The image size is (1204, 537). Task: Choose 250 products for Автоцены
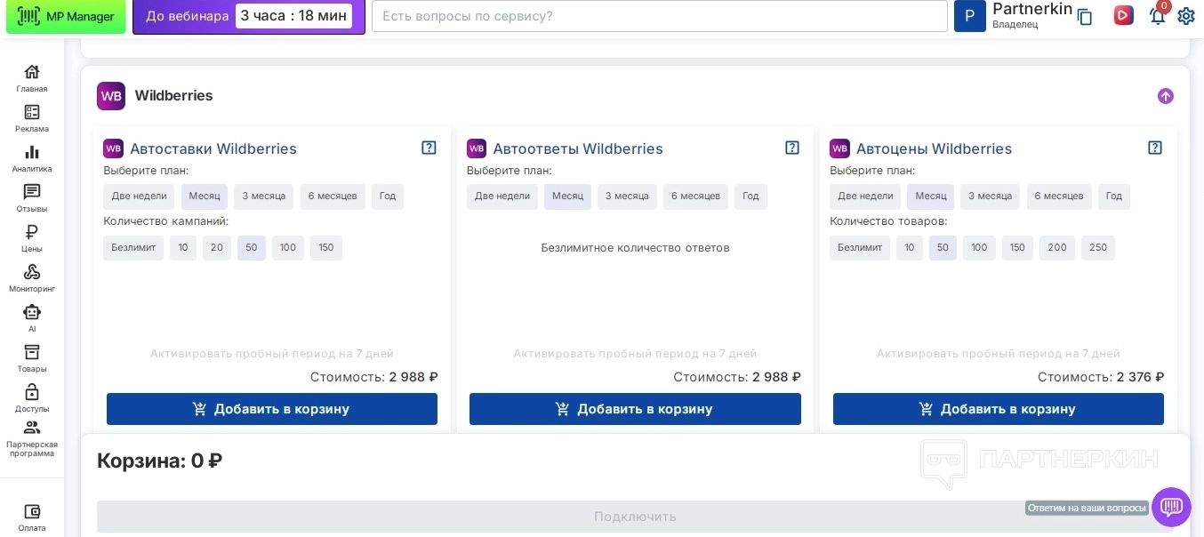coord(1098,248)
